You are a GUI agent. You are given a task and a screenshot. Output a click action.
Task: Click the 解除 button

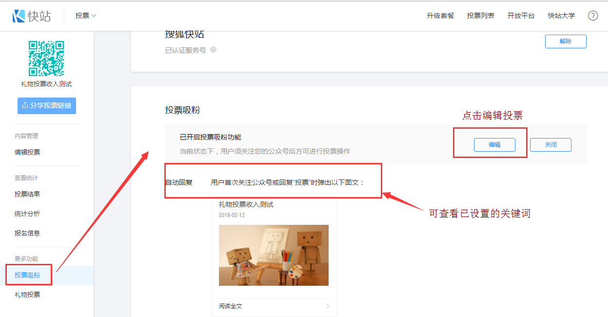566,41
